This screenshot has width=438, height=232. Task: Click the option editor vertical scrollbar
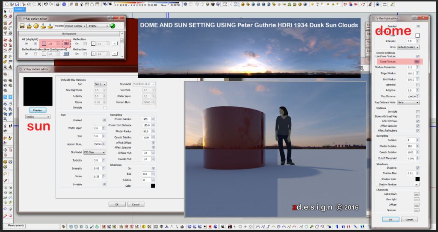coord(122,45)
